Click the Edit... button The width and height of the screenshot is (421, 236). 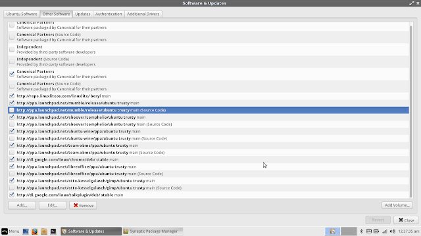[x=53, y=205]
